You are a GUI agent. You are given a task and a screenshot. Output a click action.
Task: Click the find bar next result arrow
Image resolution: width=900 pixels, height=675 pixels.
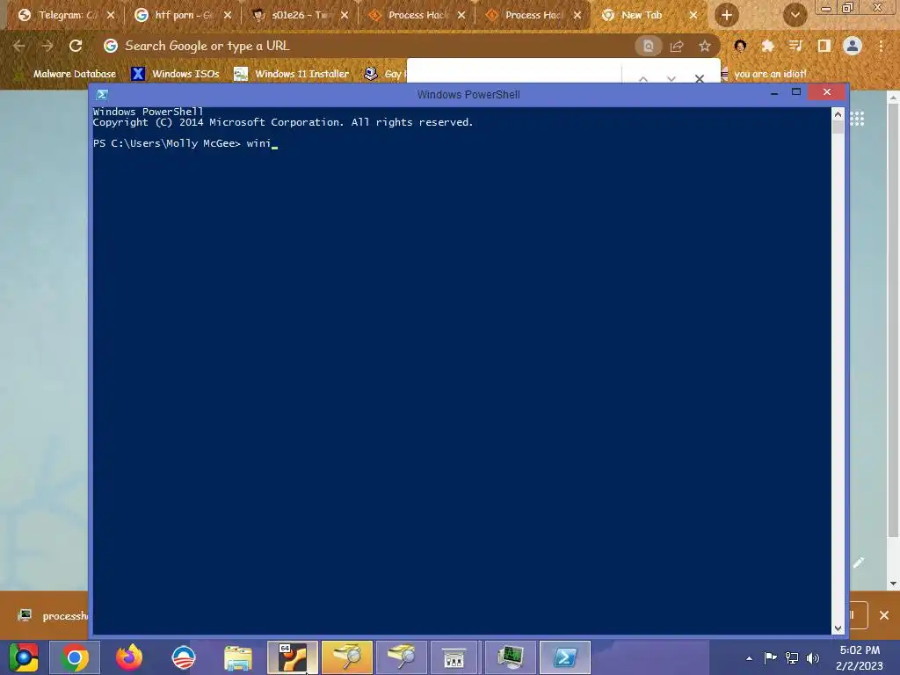pyautogui.click(x=671, y=78)
